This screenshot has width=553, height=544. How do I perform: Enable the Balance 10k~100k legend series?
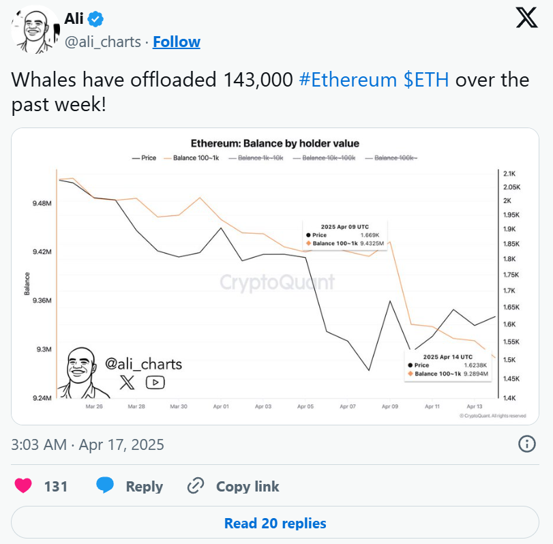[324, 158]
